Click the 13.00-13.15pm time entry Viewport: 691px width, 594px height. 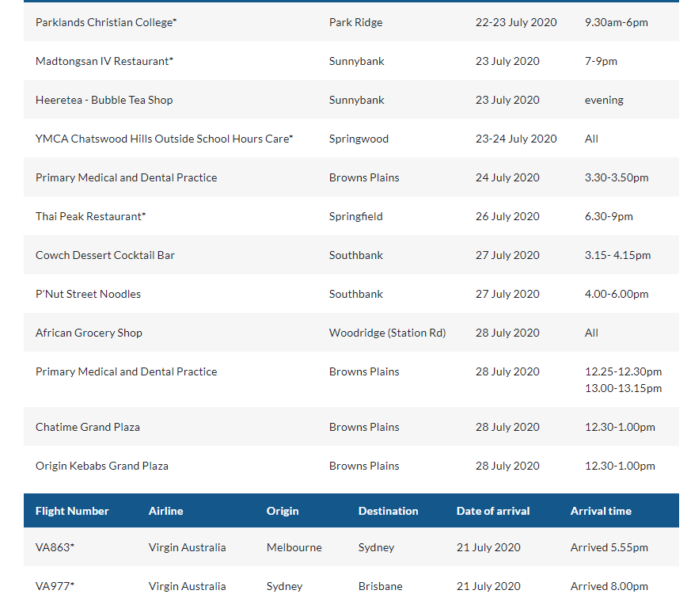(623, 389)
